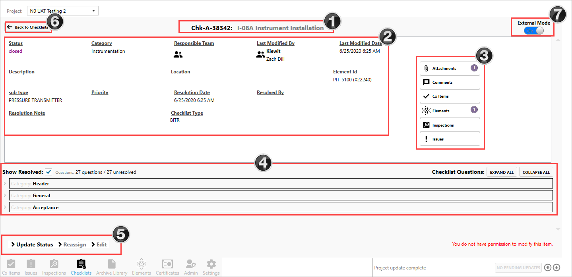Open the Project dropdown
Image resolution: width=572 pixels, height=277 pixels.
click(x=63, y=11)
